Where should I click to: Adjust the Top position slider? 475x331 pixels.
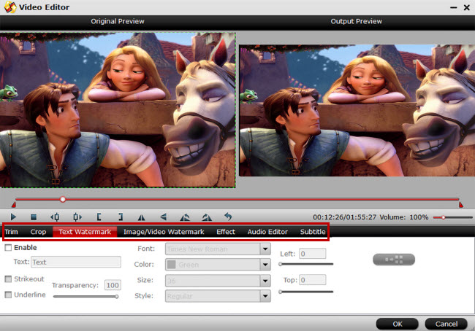pyautogui.click(x=306, y=292)
